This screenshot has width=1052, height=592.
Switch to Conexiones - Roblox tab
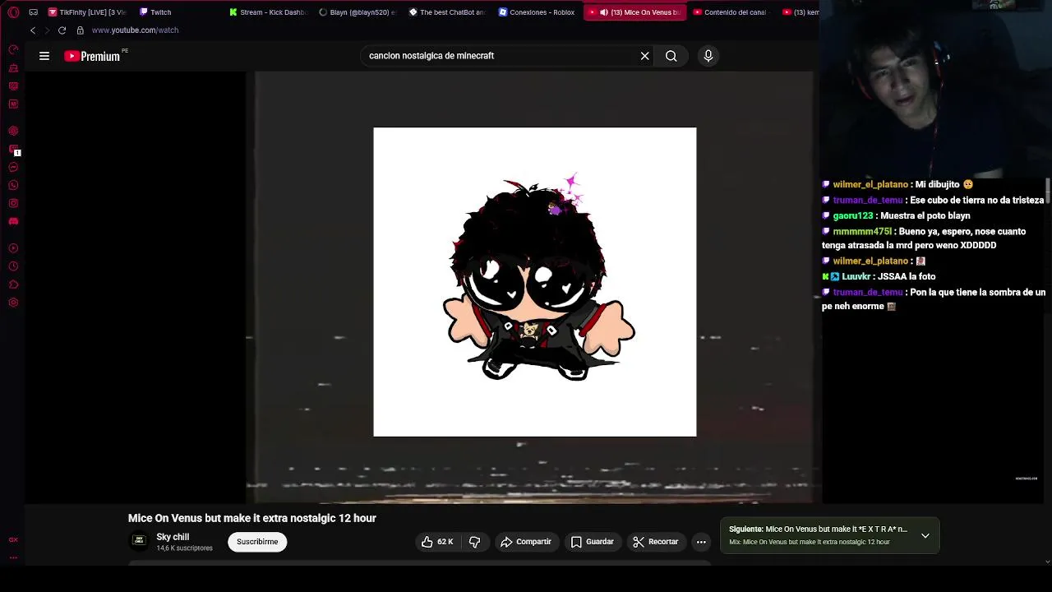click(x=537, y=12)
